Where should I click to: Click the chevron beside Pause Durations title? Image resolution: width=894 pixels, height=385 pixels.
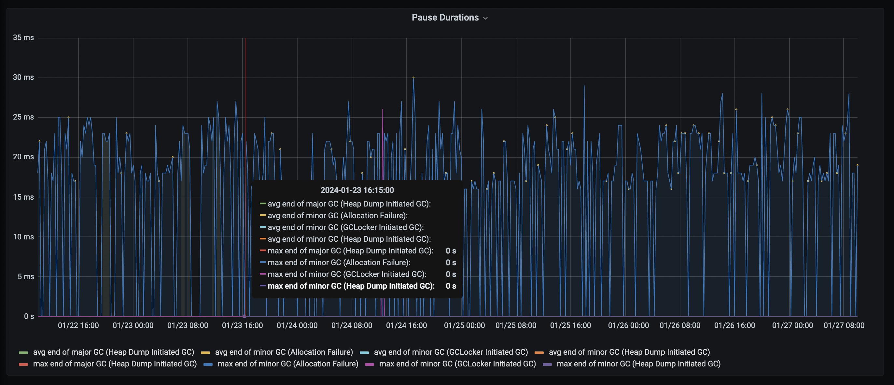click(485, 18)
